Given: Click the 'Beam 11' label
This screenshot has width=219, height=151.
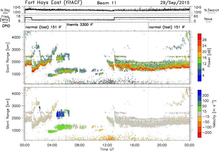Looking at the screenshot, I should [107, 3].
